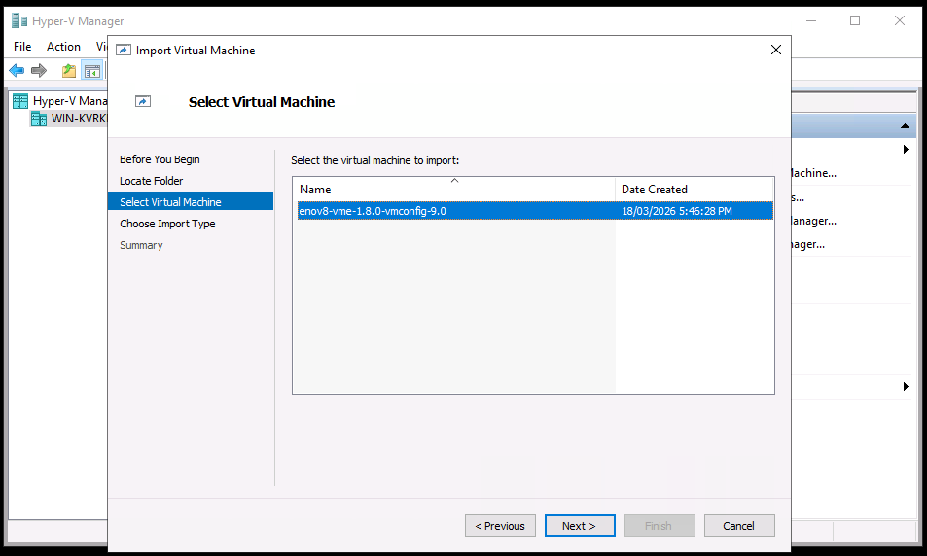Image resolution: width=927 pixels, height=556 pixels.
Task: Click the export folder toolbar icon
Action: point(68,70)
